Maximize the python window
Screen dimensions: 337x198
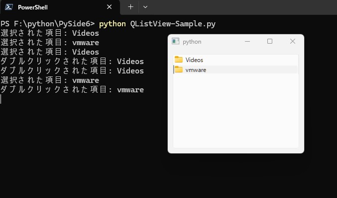click(270, 41)
